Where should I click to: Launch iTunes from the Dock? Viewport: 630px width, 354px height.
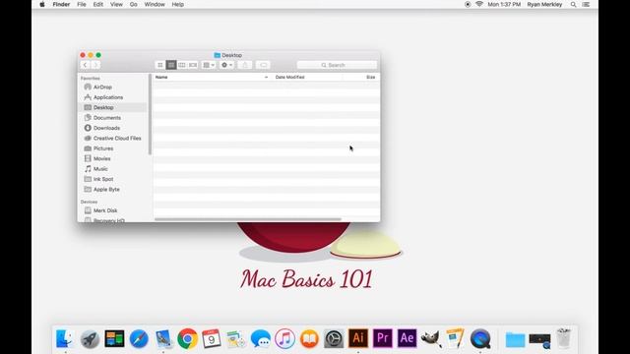click(284, 339)
